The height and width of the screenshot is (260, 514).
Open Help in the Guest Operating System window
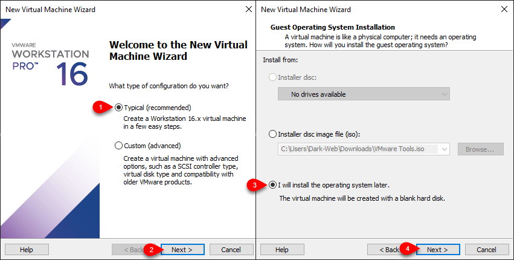[282, 250]
